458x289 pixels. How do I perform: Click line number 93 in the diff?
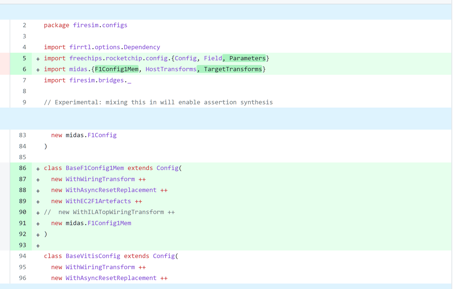[x=23, y=245]
